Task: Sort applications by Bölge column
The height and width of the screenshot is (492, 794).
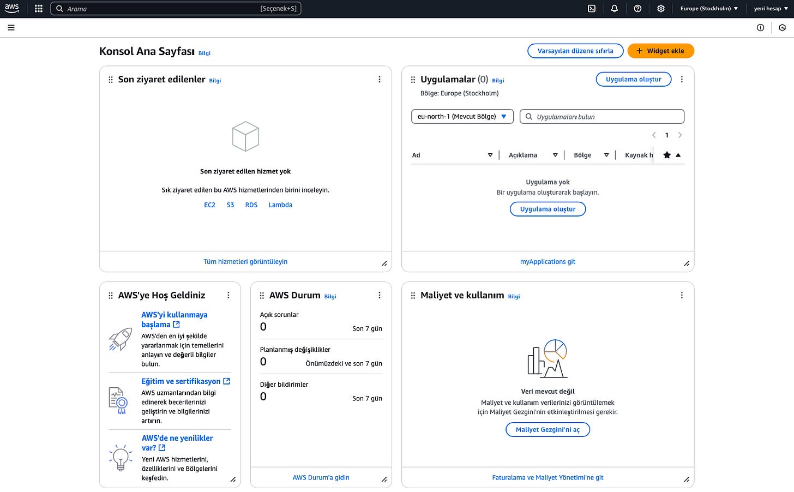Action: 606,155
